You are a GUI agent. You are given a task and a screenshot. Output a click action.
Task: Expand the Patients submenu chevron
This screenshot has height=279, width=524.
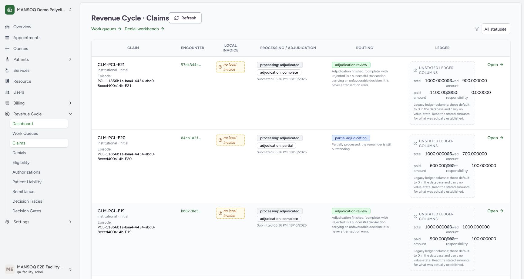[70, 60]
